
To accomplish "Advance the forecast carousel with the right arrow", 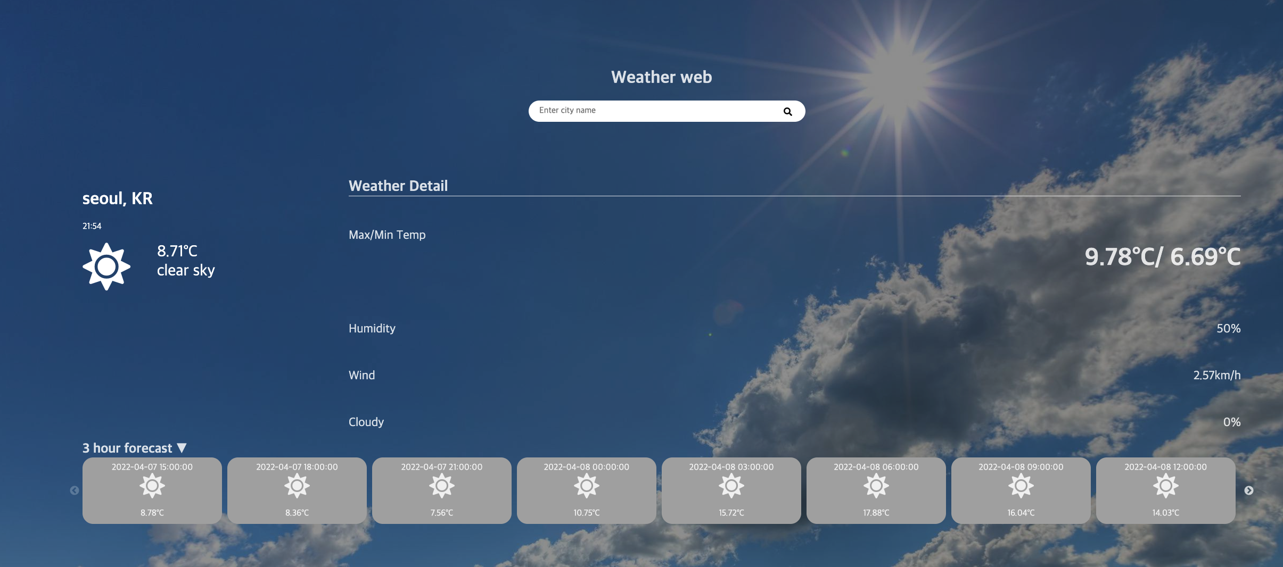I will click(1248, 490).
